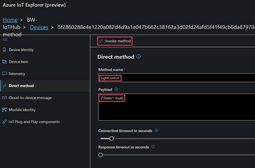Click the Direct method info icon
Image resolution: width=255 pixels, height=168 pixels.
[138, 56]
